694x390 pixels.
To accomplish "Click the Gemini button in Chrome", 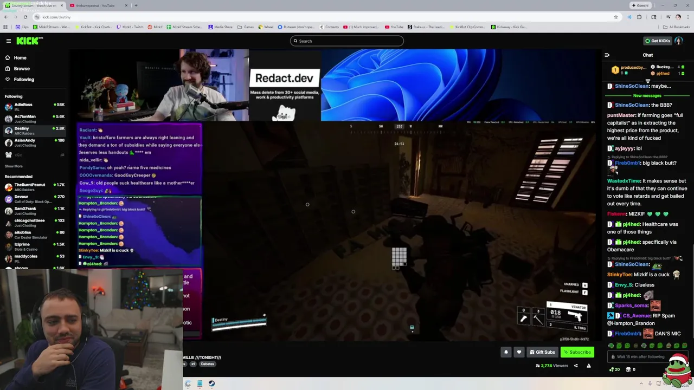I will 640,5.
